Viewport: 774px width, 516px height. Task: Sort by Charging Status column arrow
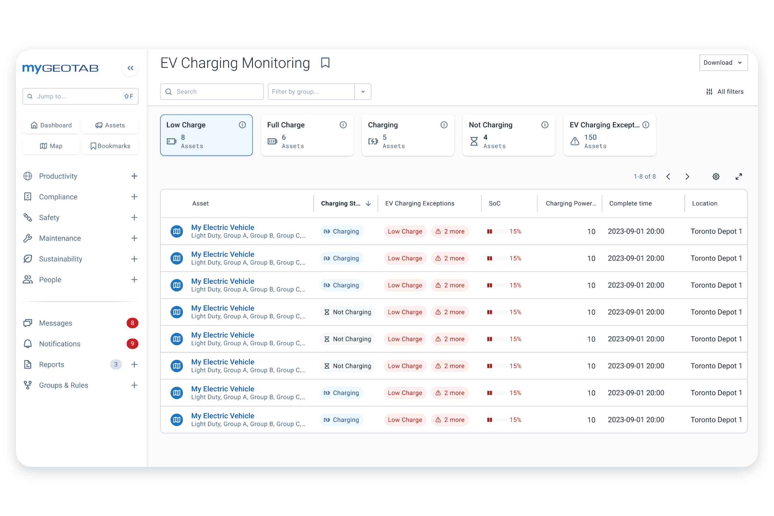coord(368,203)
